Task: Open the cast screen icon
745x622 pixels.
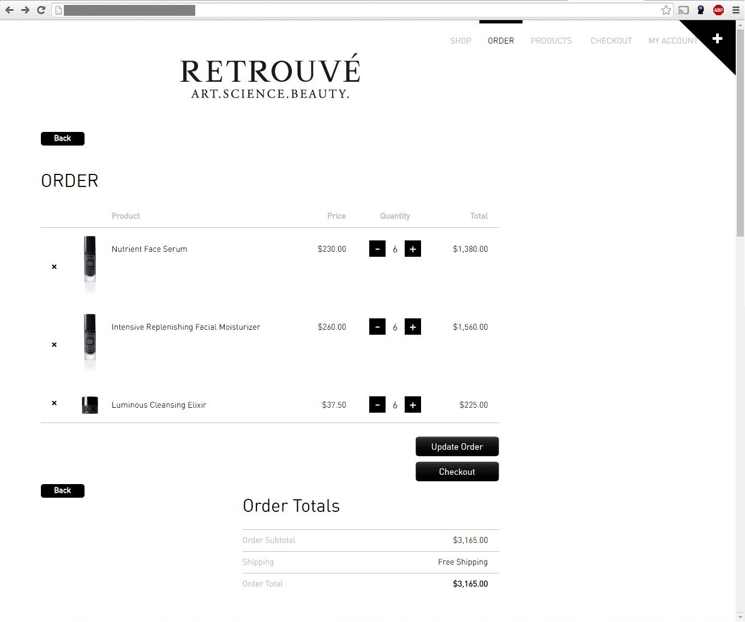Action: [683, 10]
